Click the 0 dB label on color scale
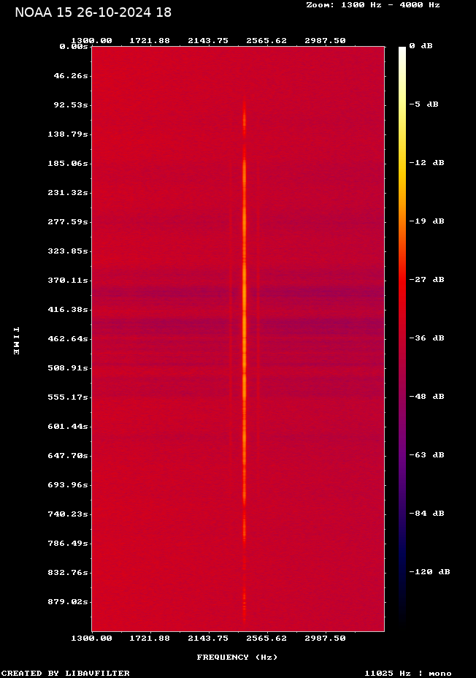 click(x=421, y=46)
